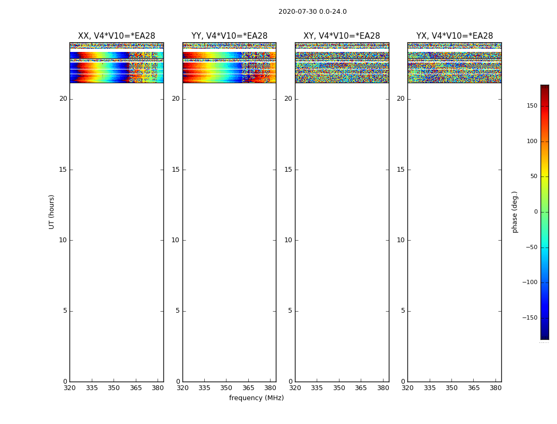Click the 380 x-axis tick under YX panel
Screen dimensions: 557x424
point(495,388)
